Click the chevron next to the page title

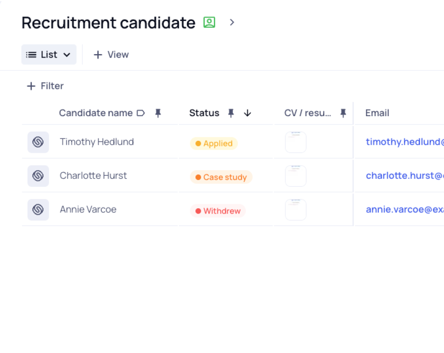pos(232,22)
